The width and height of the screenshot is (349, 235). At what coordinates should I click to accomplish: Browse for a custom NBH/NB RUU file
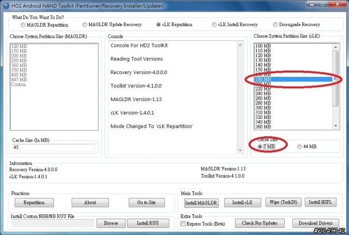[x=111, y=223]
